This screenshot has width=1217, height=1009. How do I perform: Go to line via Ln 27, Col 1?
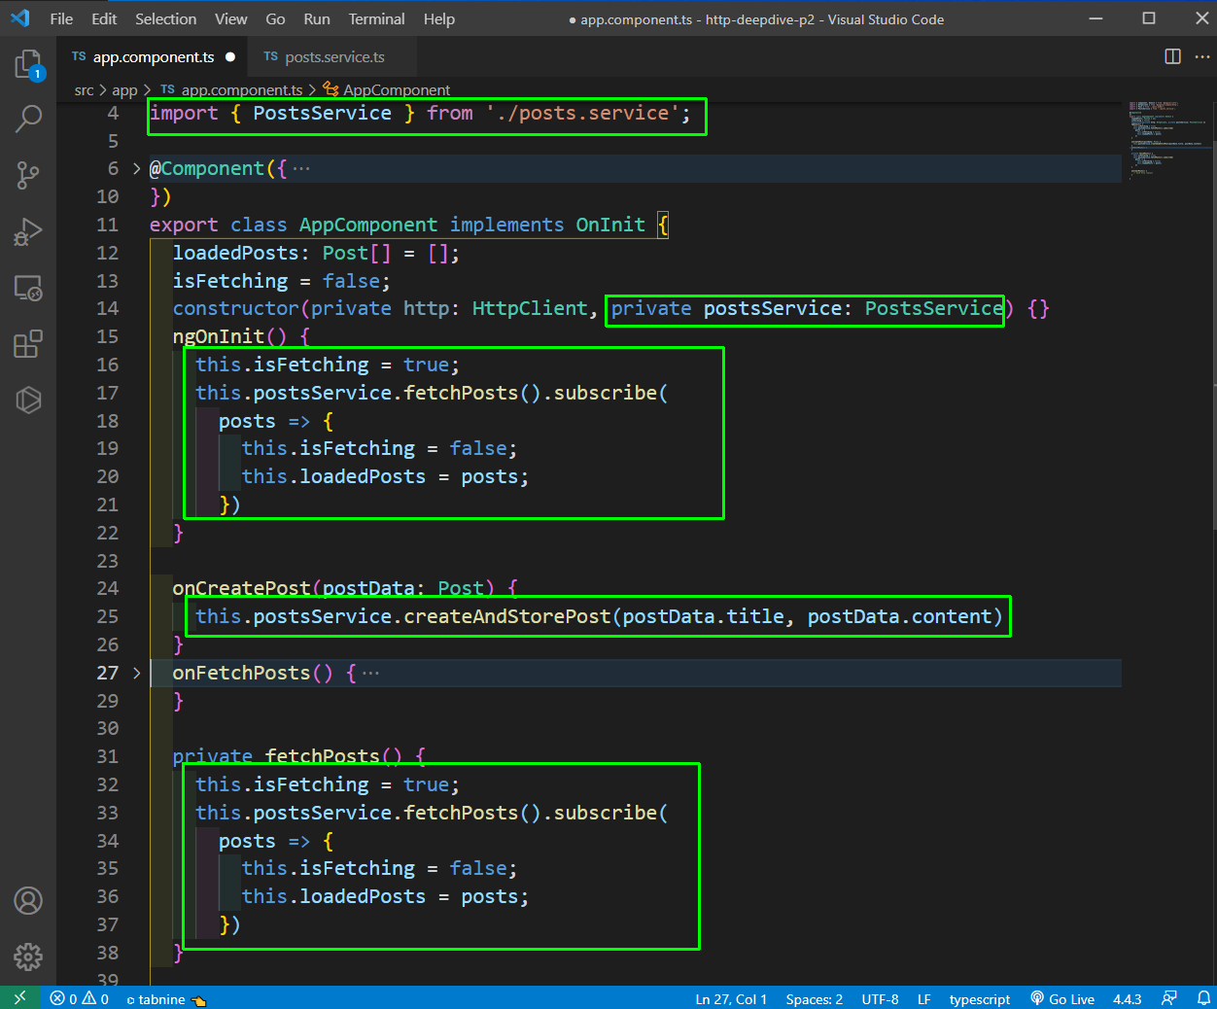pyautogui.click(x=731, y=998)
